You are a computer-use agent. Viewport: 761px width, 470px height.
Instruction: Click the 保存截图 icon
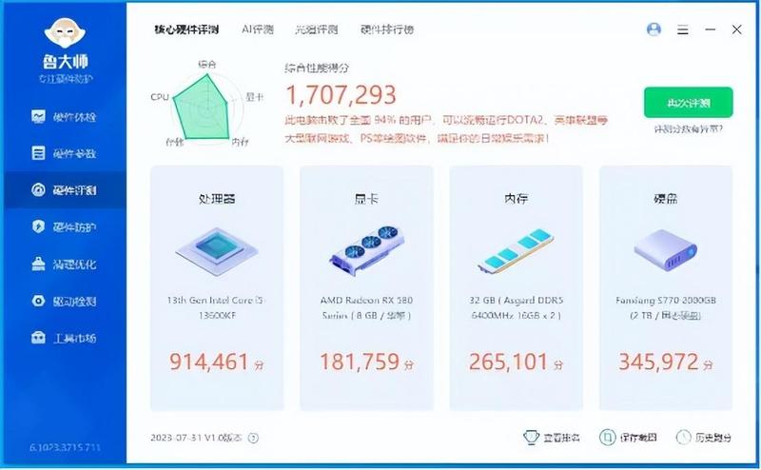(607, 438)
